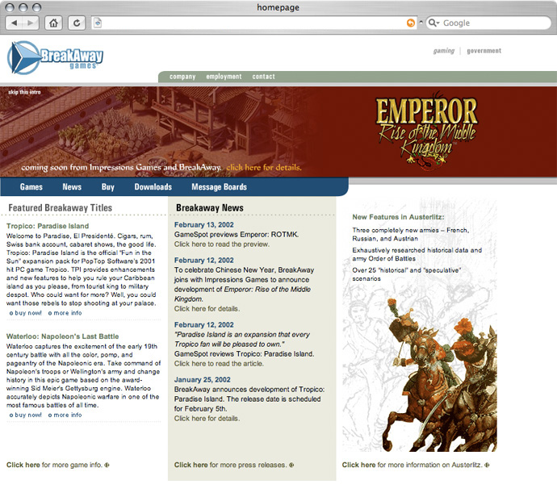The width and height of the screenshot is (557, 497).
Task: Click the BreakAway Games logo
Action: (55, 57)
